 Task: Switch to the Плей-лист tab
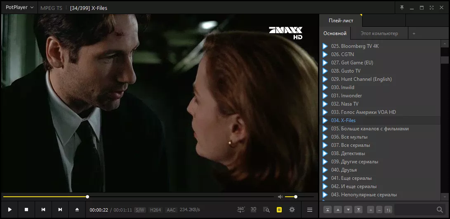pos(341,21)
